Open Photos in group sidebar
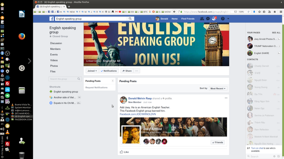Image resolution: width=284 pixels, height=159 pixels. (x=54, y=66)
